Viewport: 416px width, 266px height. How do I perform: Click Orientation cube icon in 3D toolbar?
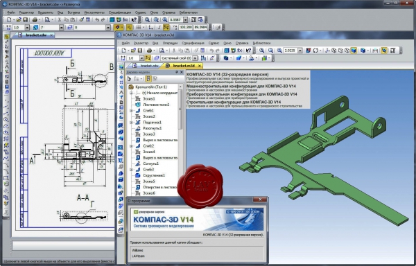[363, 51]
